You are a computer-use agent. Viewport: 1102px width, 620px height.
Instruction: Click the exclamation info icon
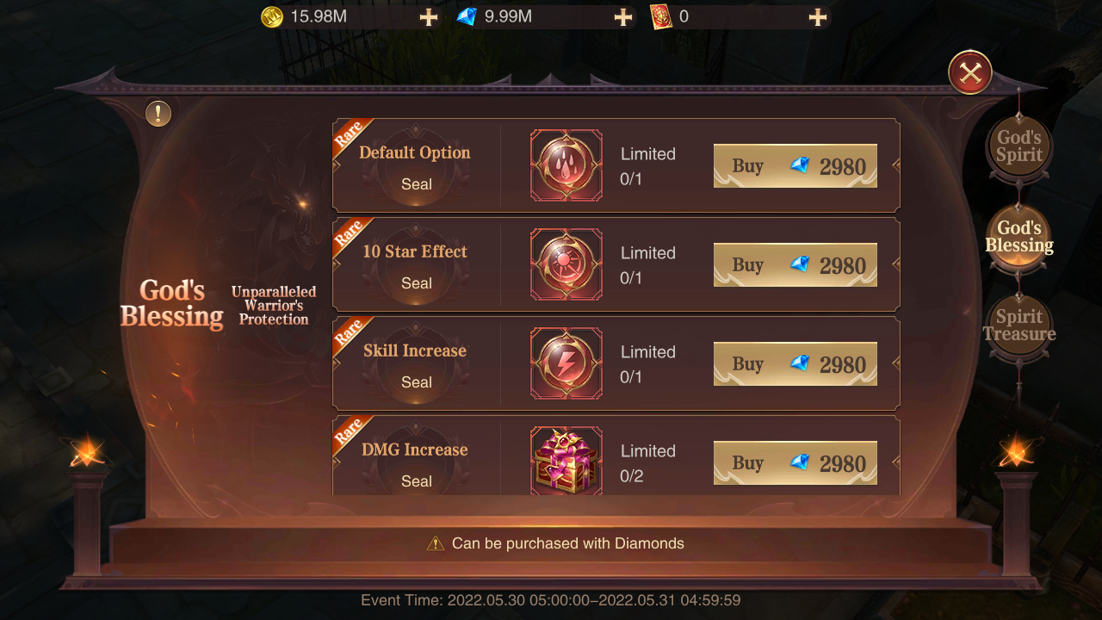pos(158,114)
